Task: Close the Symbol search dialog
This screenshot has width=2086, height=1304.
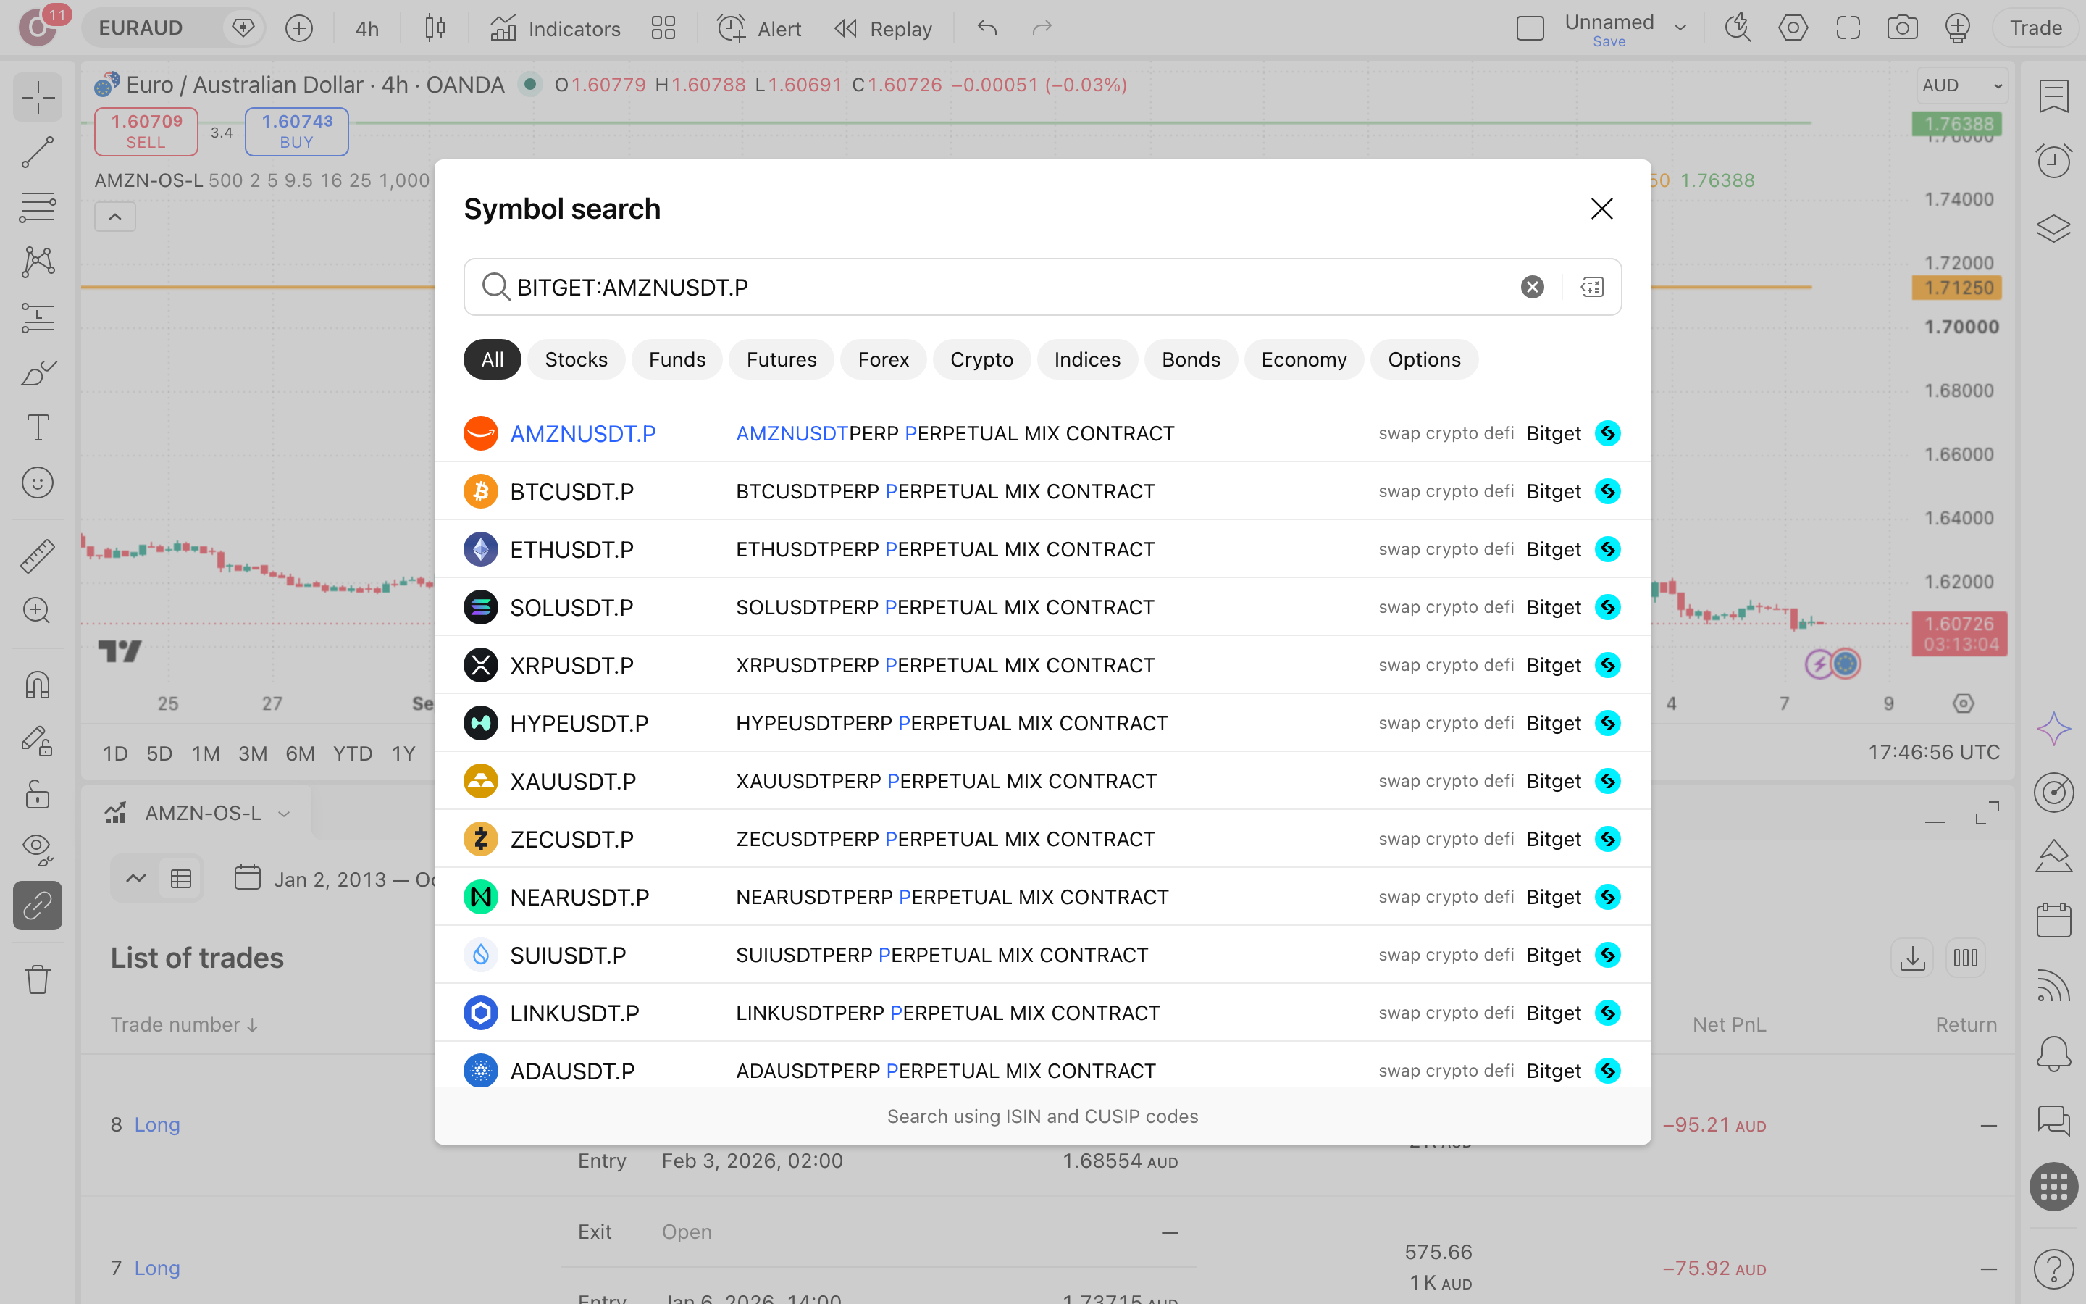Action: (x=1601, y=209)
